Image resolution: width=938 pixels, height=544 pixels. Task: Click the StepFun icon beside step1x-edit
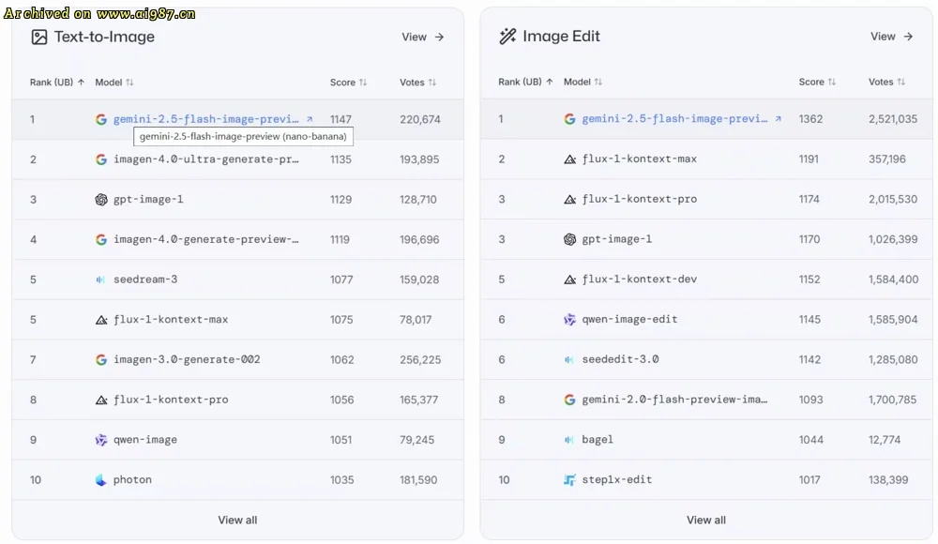click(569, 479)
